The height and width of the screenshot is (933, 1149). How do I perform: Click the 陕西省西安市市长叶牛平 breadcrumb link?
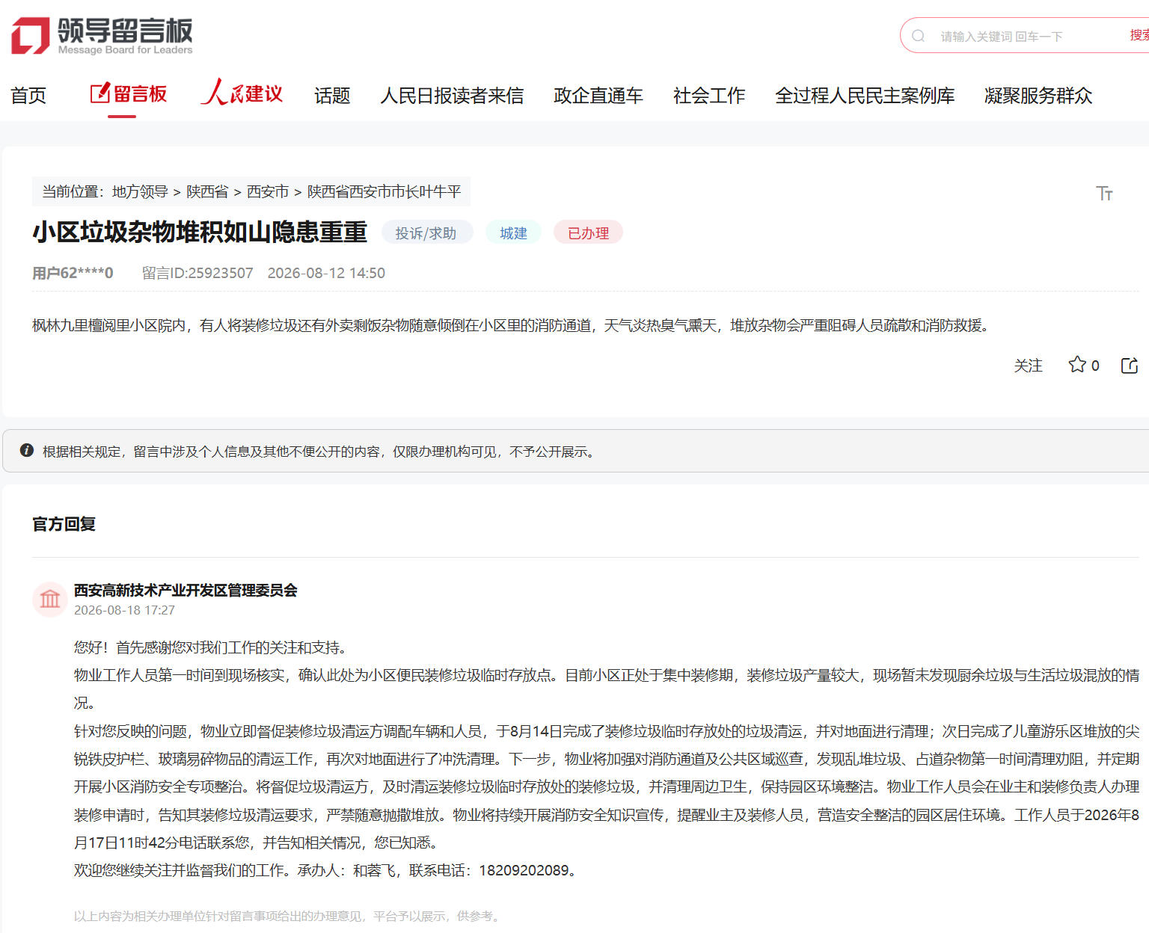[384, 191]
